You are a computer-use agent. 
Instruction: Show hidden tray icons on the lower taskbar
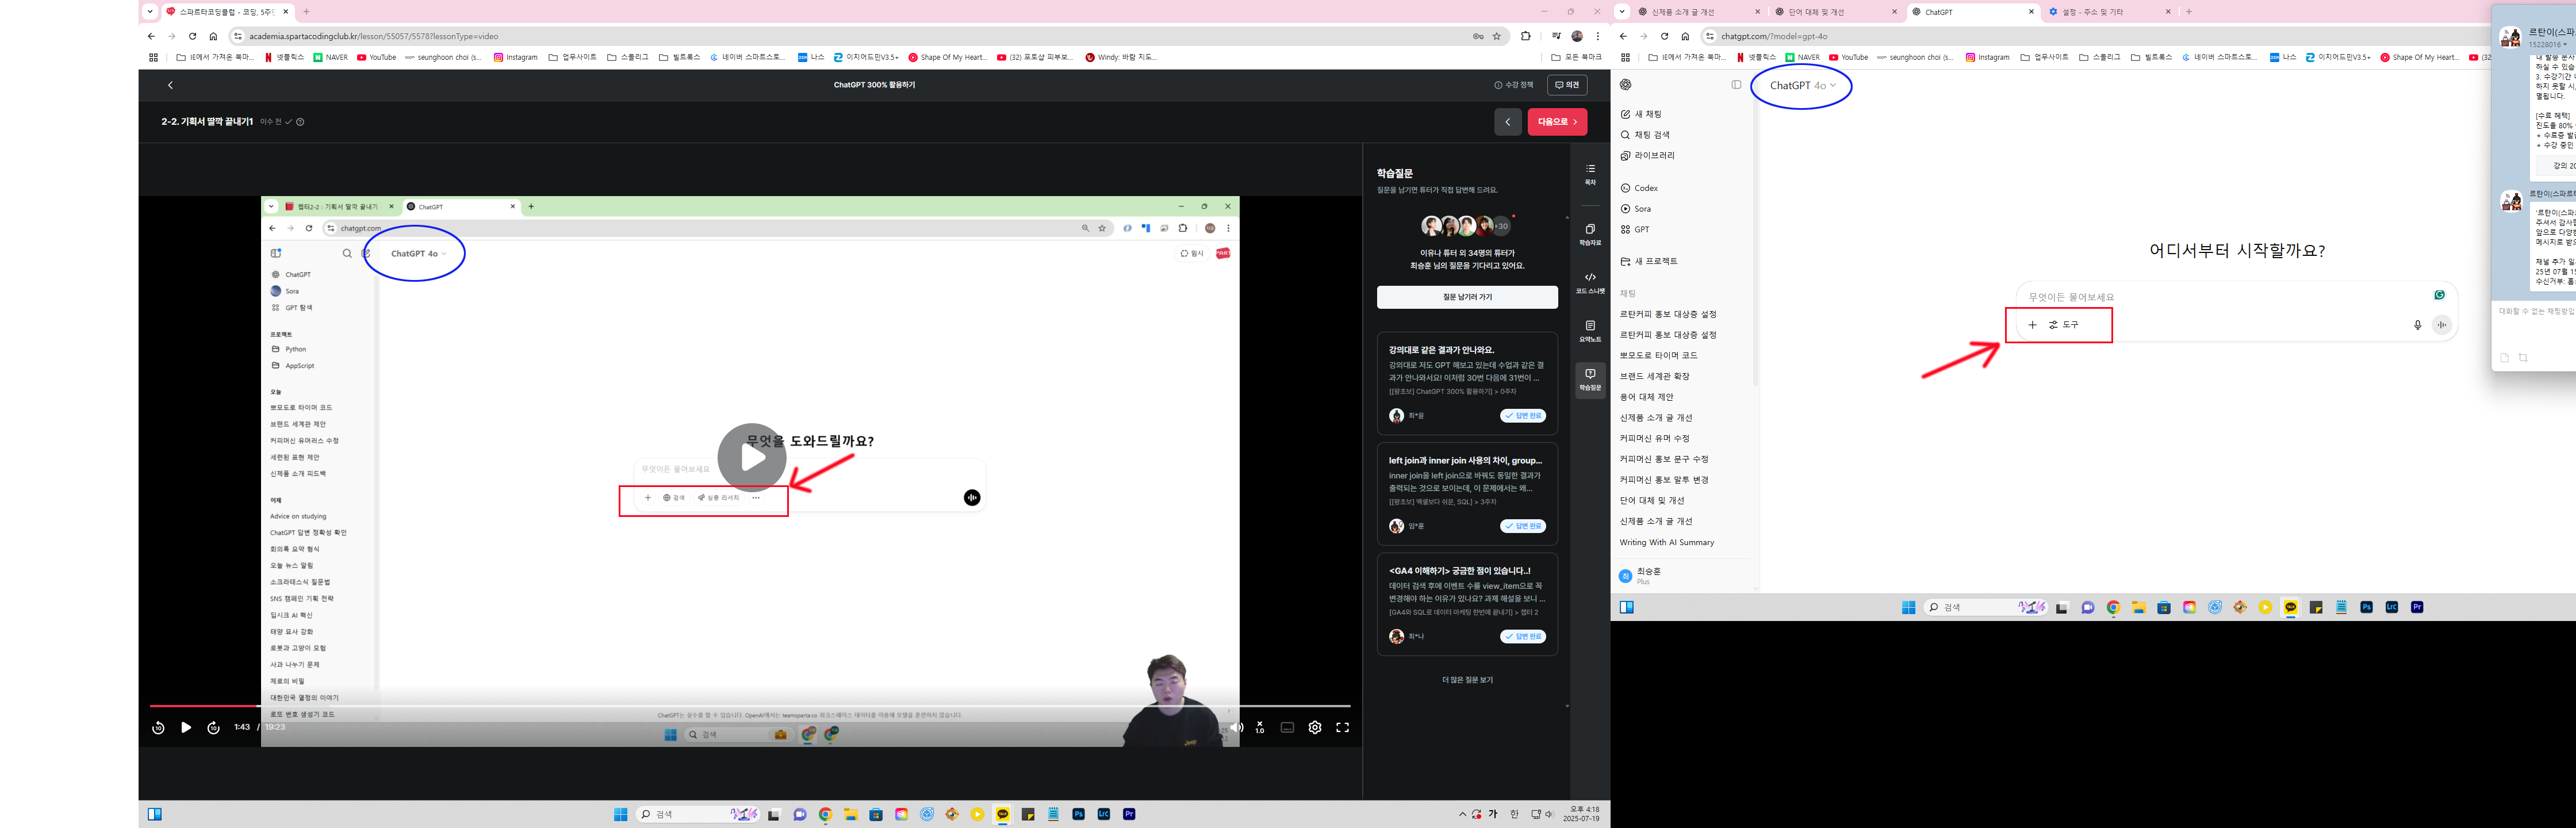click(1463, 814)
